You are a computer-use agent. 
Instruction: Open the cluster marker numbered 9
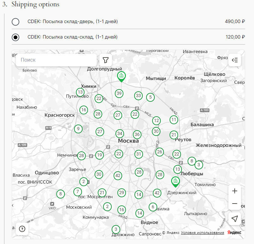pyautogui.click(x=78, y=129)
